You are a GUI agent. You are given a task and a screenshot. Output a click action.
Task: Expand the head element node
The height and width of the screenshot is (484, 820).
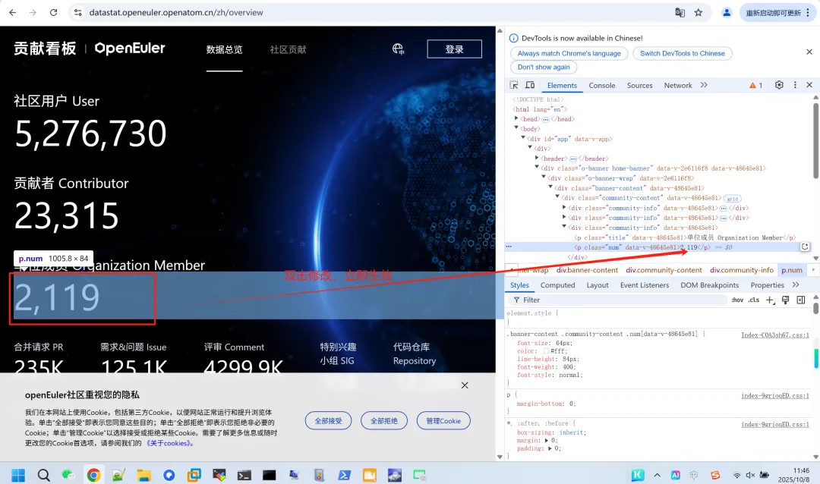(517, 119)
